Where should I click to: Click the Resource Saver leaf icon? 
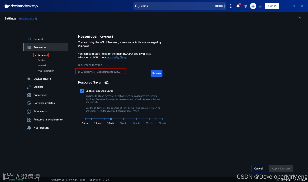coord(107,82)
